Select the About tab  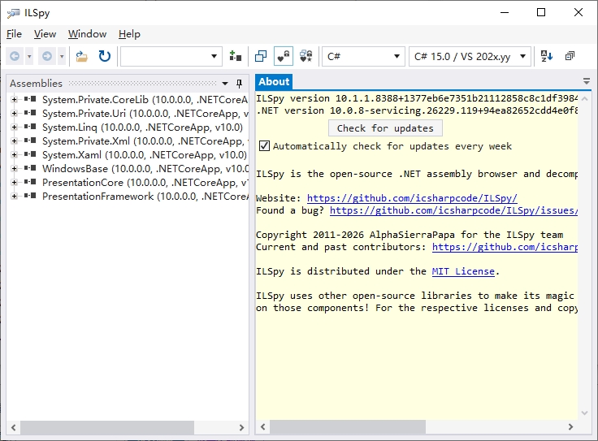(274, 81)
